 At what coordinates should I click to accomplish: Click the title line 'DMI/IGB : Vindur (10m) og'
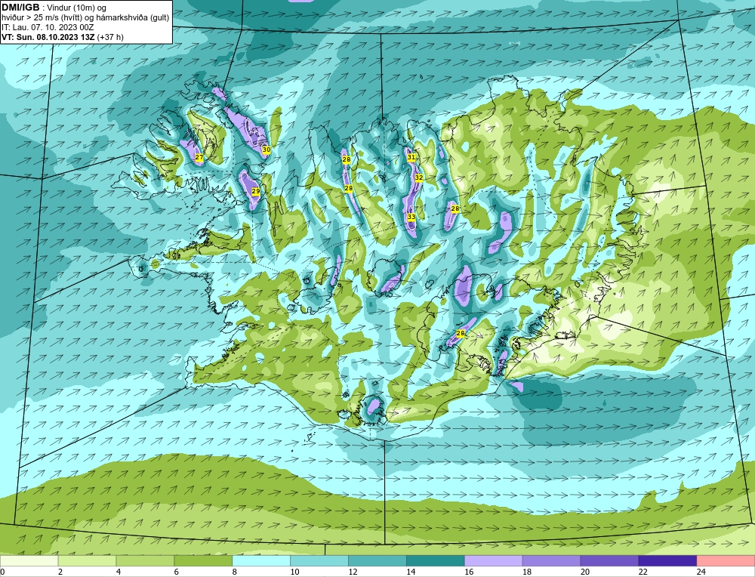click(54, 8)
